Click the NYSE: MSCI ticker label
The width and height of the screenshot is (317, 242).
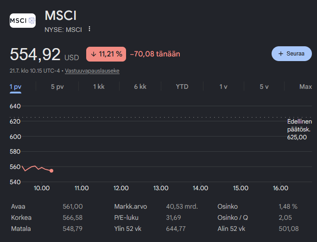click(63, 30)
